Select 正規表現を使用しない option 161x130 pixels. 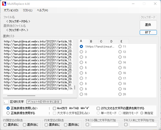click(x=8, y=108)
